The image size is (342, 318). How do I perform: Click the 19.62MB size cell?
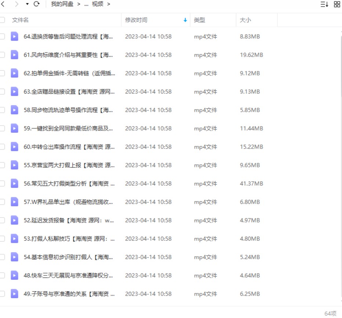[252, 55]
